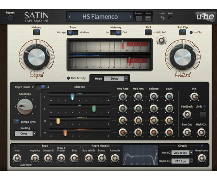Open the Routing dropdown showing Cross
Image resolution: width=217 pixels, height=181 pixels.
26,134
